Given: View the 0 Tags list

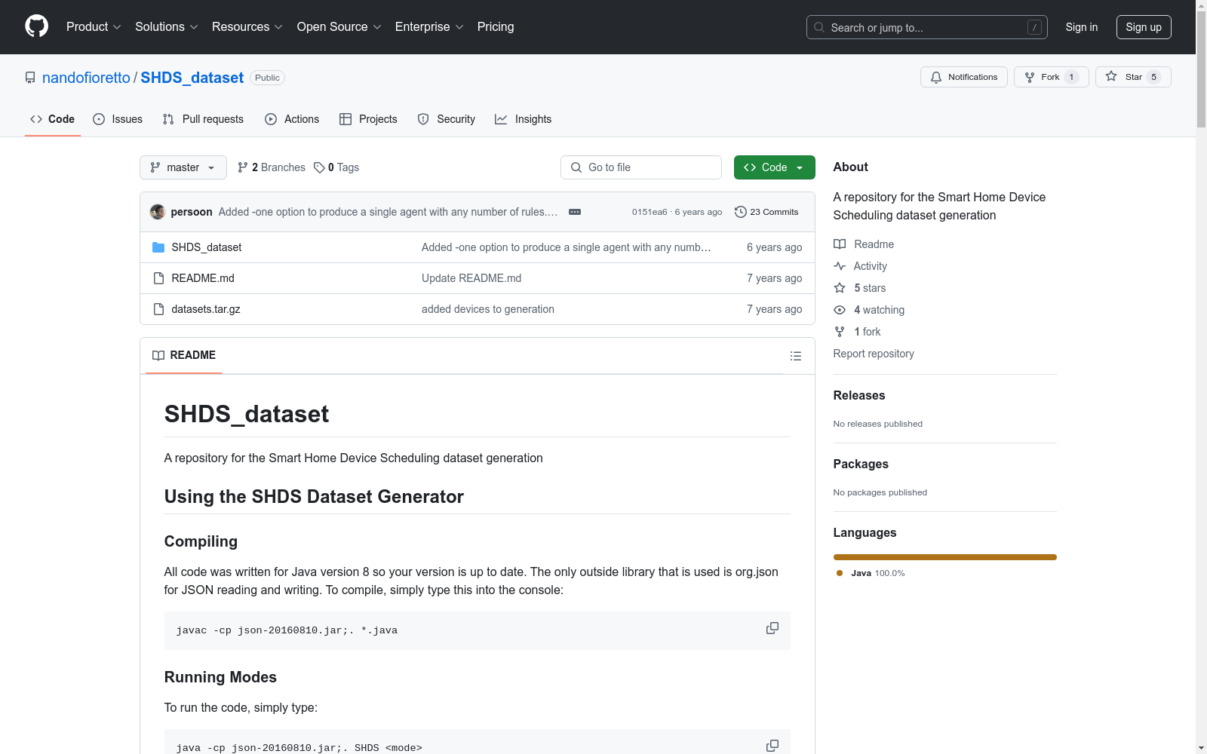Looking at the screenshot, I should 336,167.
